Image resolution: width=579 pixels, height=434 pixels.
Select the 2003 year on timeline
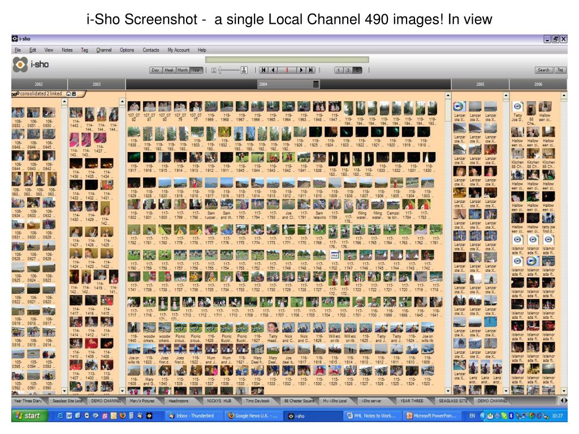(97, 84)
